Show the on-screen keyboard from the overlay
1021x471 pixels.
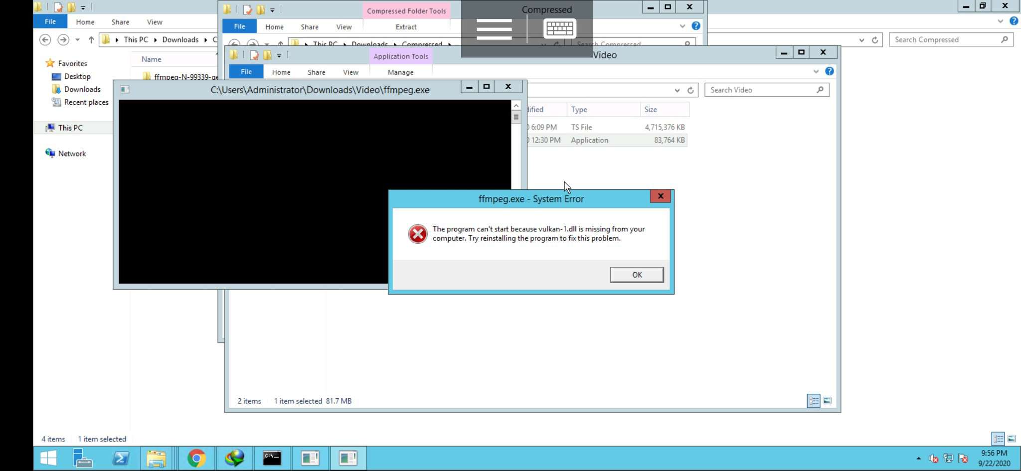point(559,29)
